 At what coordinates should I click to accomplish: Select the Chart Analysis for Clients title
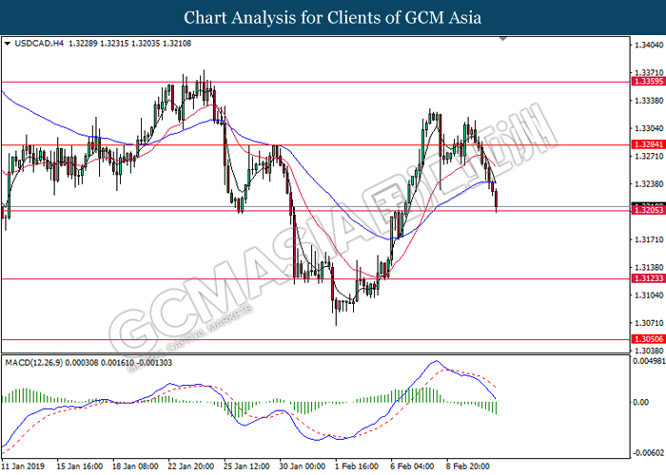333,18
